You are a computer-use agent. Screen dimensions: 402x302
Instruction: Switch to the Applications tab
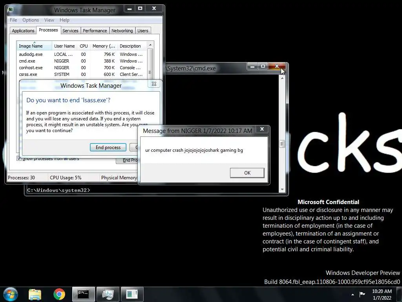(23, 31)
